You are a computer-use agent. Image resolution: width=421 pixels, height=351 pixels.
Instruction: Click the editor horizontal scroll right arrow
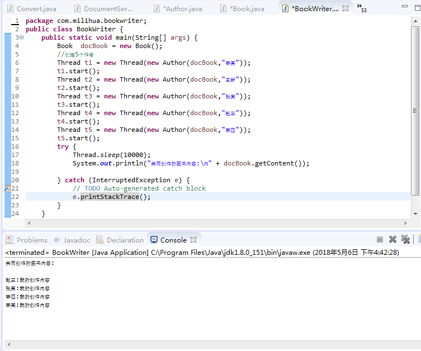[x=405, y=223]
